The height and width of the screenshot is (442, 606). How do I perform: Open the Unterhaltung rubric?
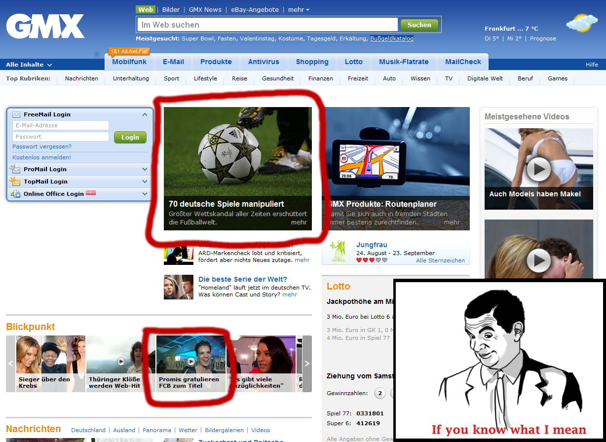click(x=131, y=78)
